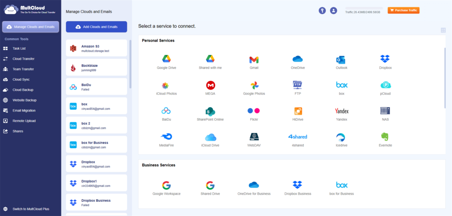Select the Shared with me service
The height and width of the screenshot is (216, 452).
[x=210, y=62]
